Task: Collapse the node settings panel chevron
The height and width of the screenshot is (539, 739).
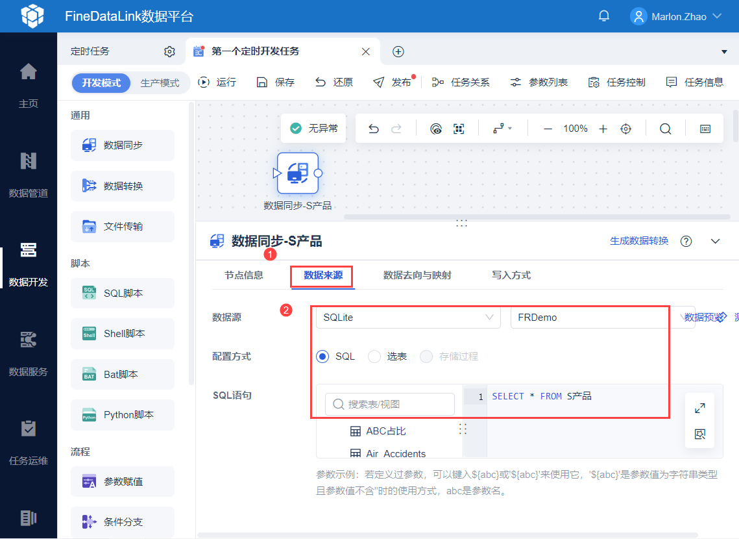Action: click(716, 242)
